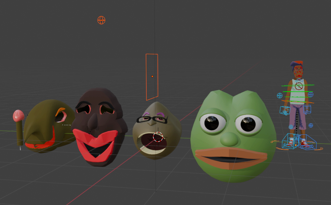The image size is (331, 205).
Task: Select the blue knee sphere control nearer the frog
Action: [x=291, y=127]
